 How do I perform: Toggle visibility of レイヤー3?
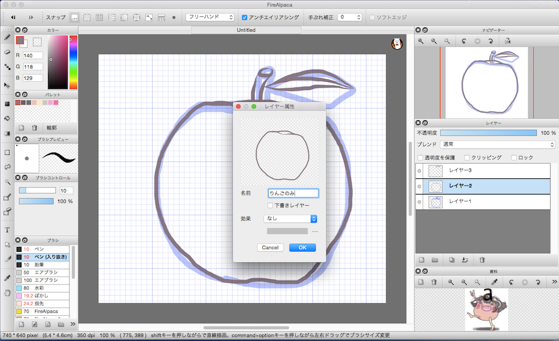tap(419, 171)
